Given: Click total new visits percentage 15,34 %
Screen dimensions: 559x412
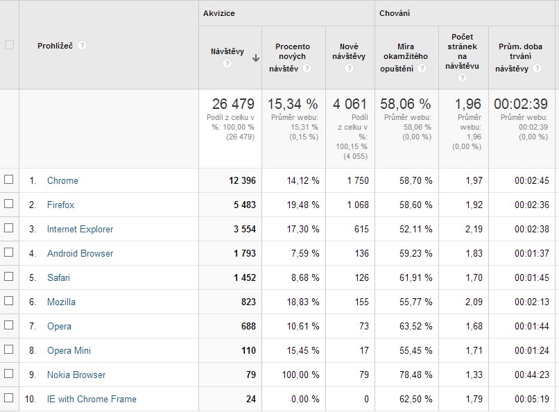Looking at the screenshot, I should pos(293,104).
